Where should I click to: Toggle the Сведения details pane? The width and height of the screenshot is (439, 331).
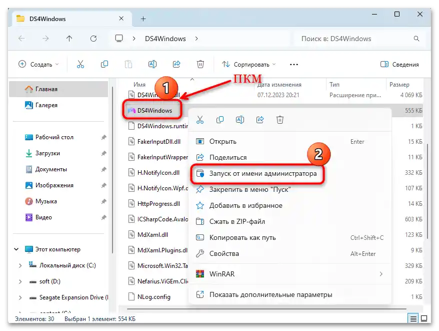(399, 64)
